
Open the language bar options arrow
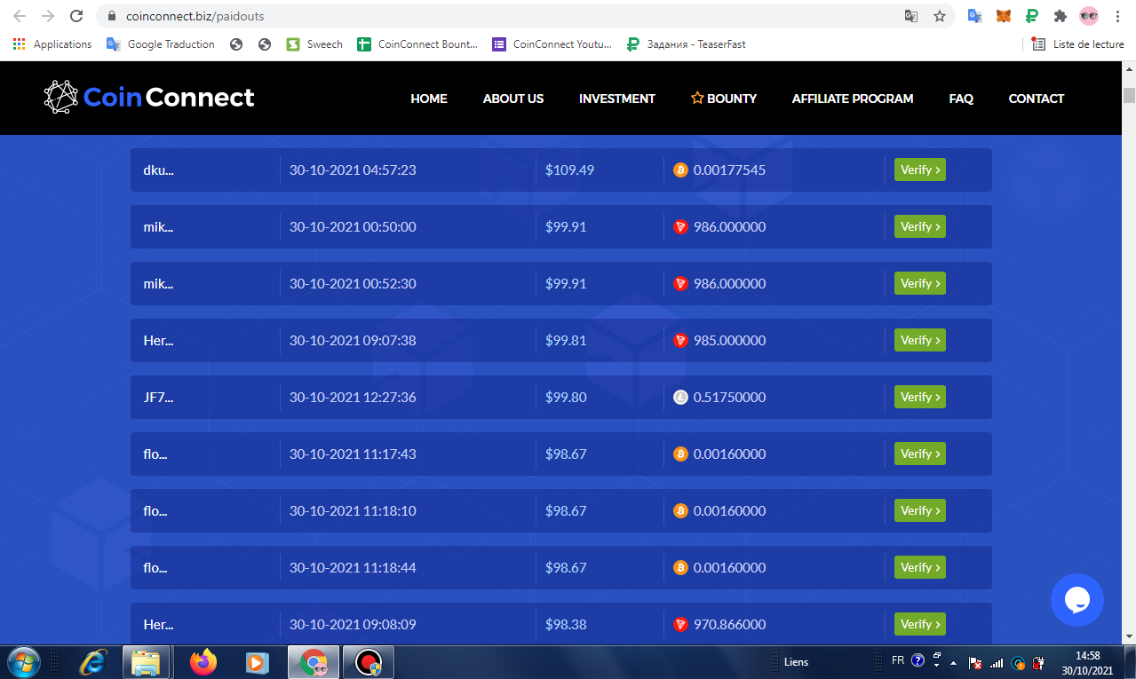936,667
